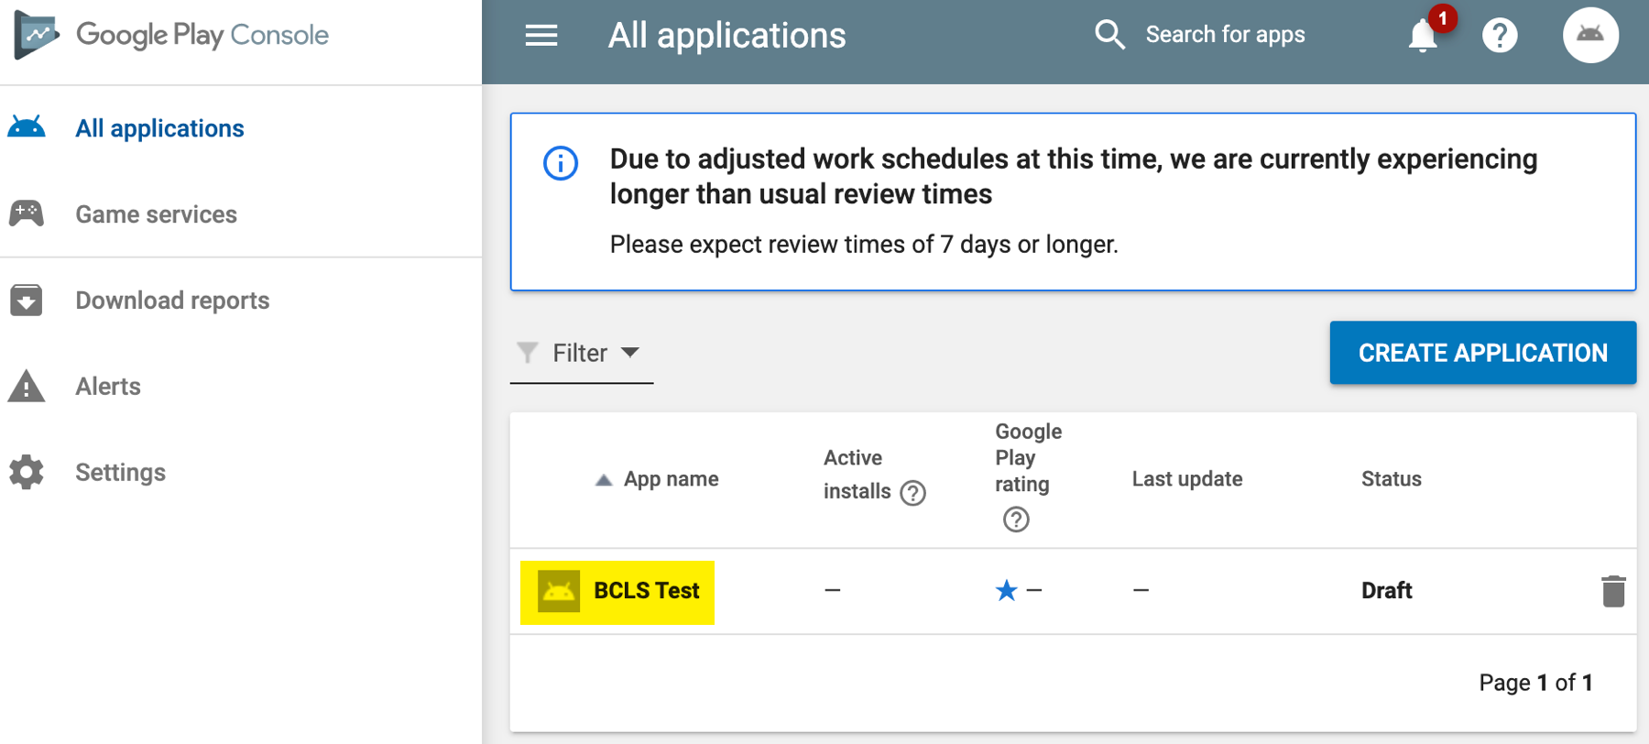Open the Active installs help tooltip icon
The width and height of the screenshot is (1649, 744).
coord(912,493)
